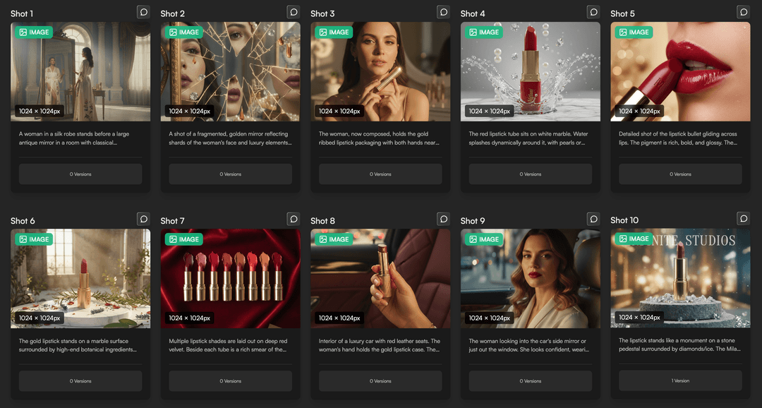
Task: Click the 0 Versions button under Shot 1
Action: pos(80,174)
